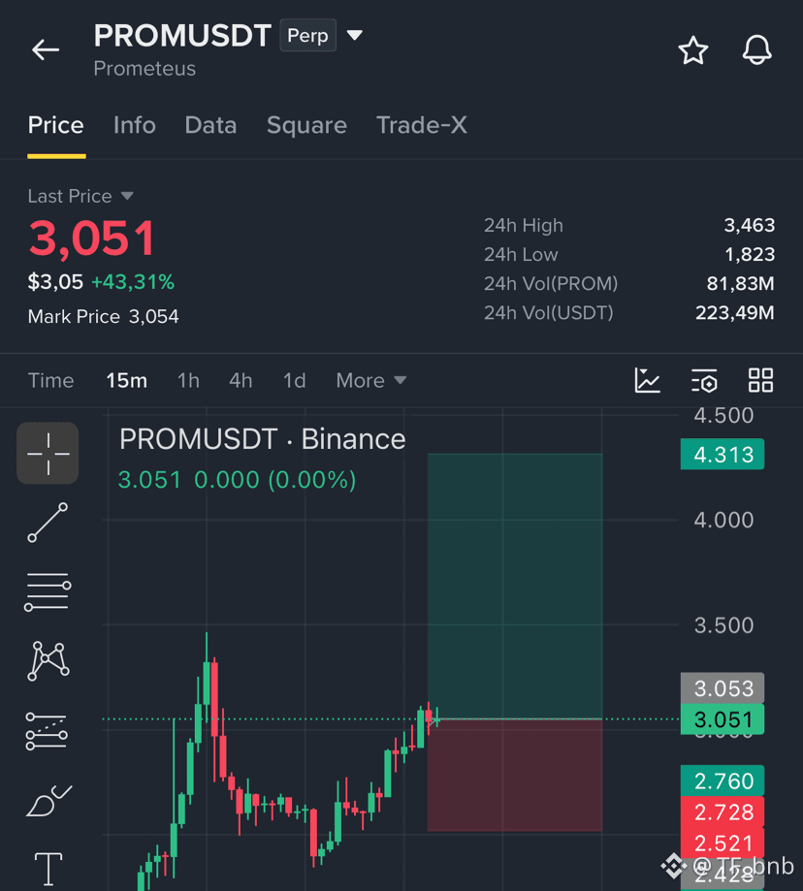Click the 3.053 gray price label
The image size is (803, 891).
(723, 688)
